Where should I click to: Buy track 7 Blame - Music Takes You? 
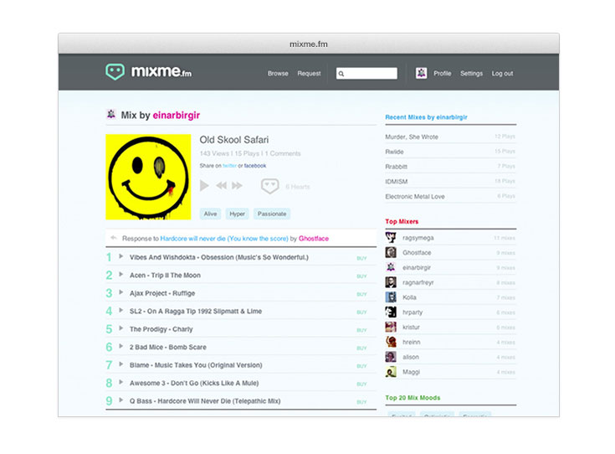pyautogui.click(x=361, y=366)
